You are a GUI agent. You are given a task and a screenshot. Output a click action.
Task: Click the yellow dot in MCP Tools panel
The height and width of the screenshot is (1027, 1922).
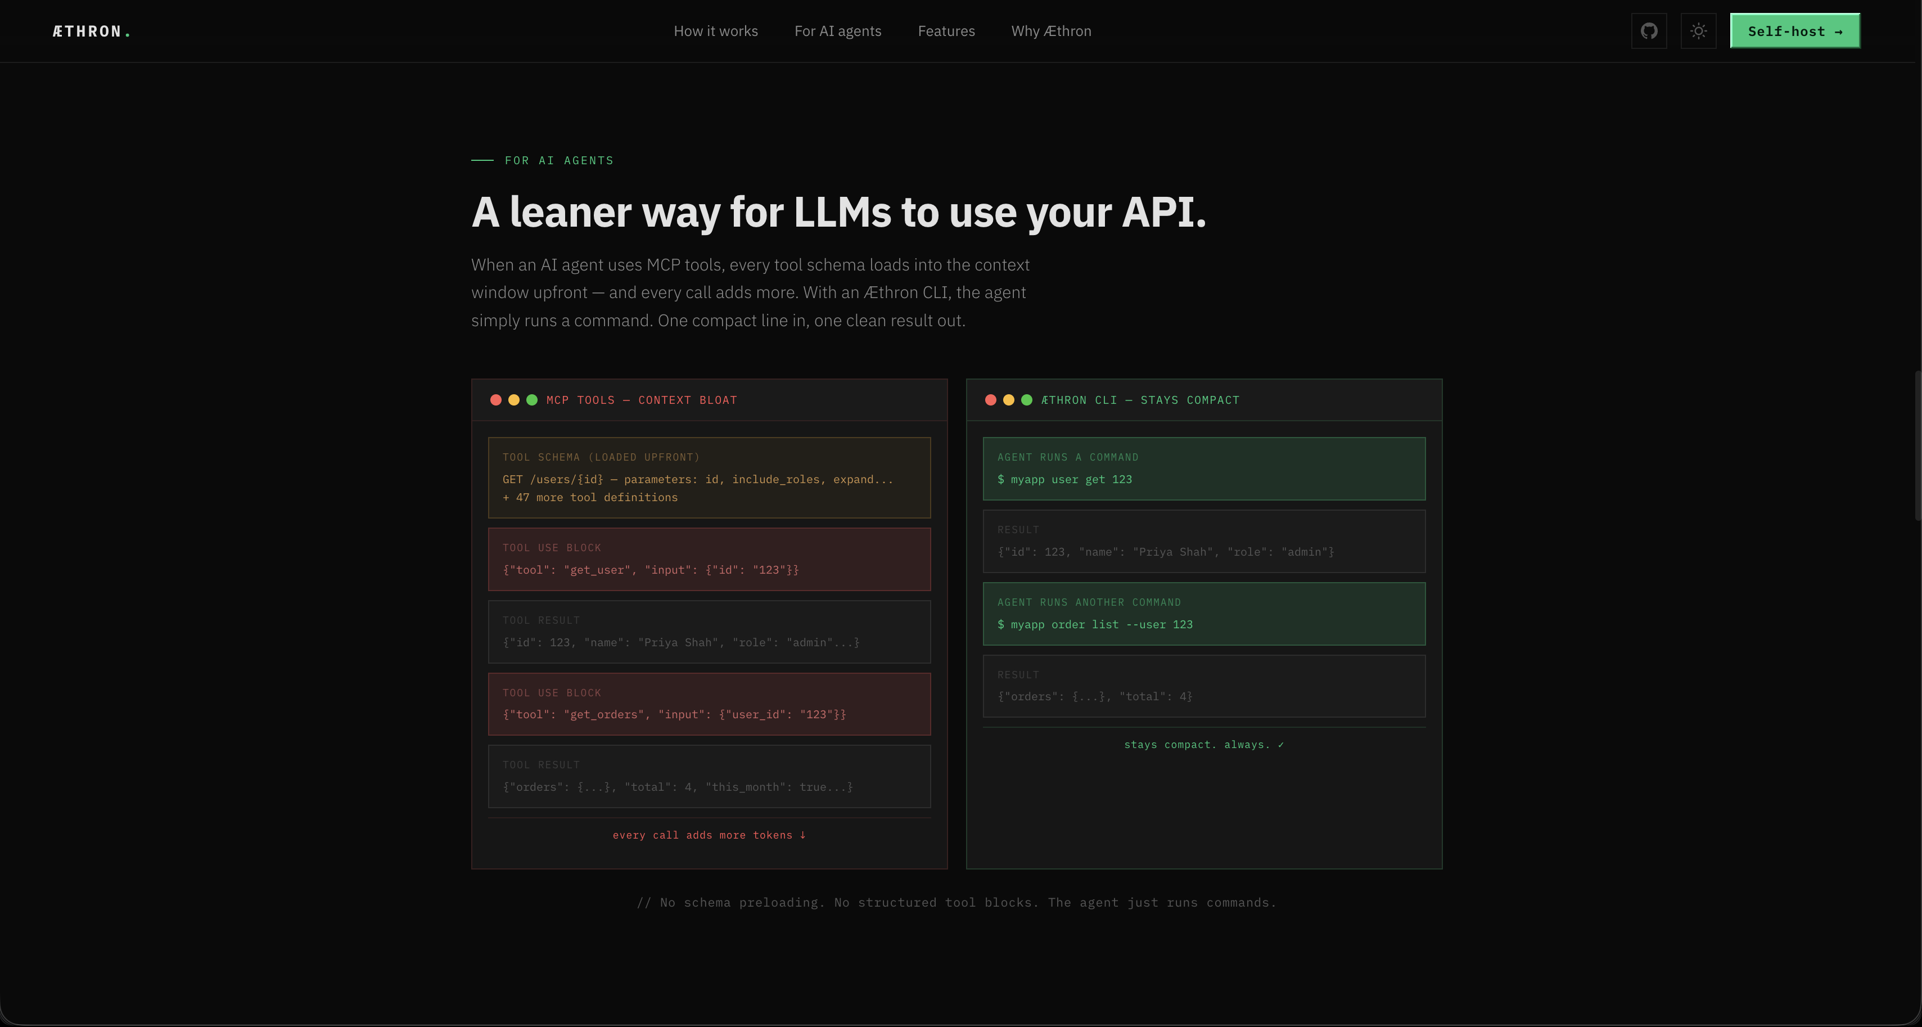point(513,400)
